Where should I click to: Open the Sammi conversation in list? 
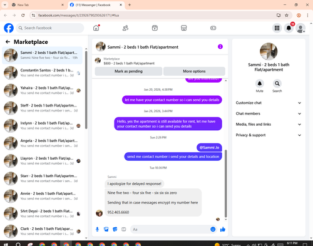pos(42,55)
